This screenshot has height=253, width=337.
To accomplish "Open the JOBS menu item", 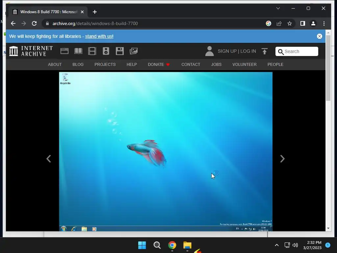I will tap(216, 64).
